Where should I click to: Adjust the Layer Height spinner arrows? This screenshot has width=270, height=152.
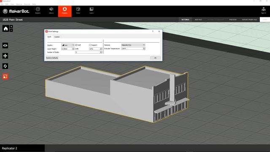[73, 49]
